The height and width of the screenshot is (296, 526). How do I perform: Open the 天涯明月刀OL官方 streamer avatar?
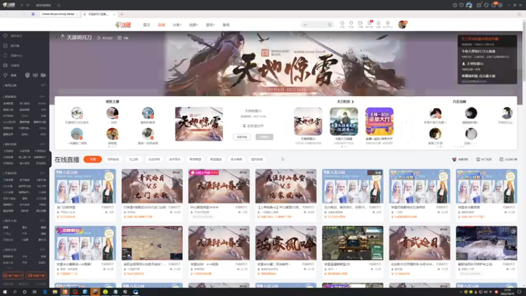(x=77, y=113)
